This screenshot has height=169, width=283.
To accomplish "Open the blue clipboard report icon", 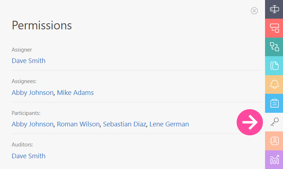I will [274, 103].
